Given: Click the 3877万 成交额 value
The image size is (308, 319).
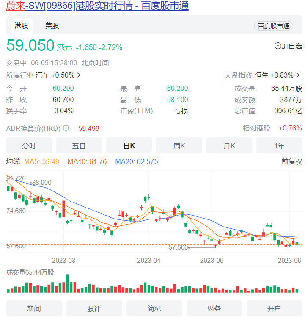Looking at the screenshot, I should pos(291,100).
